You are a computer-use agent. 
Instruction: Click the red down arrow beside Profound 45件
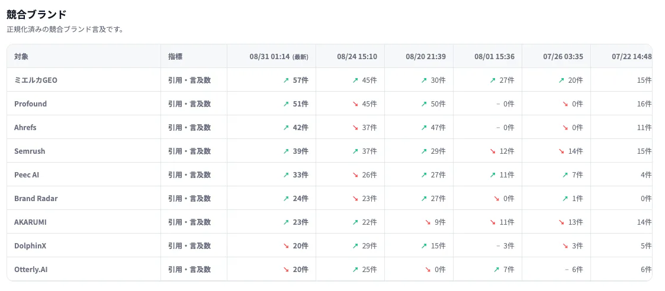[355, 104]
